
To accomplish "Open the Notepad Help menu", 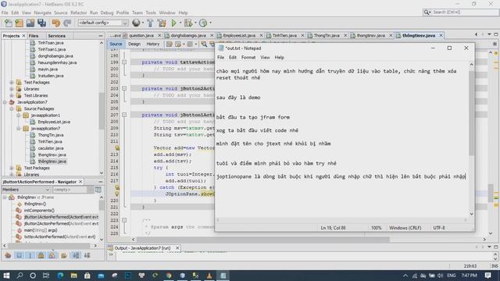I will [x=280, y=57].
